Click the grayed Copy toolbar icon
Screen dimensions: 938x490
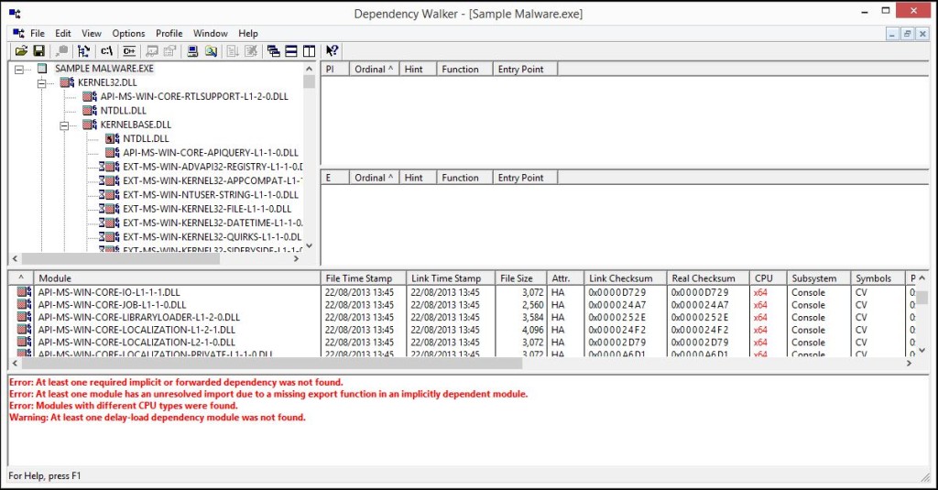61,51
